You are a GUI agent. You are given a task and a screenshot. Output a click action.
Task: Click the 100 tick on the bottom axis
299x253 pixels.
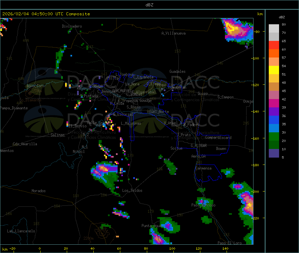[x=172, y=248]
